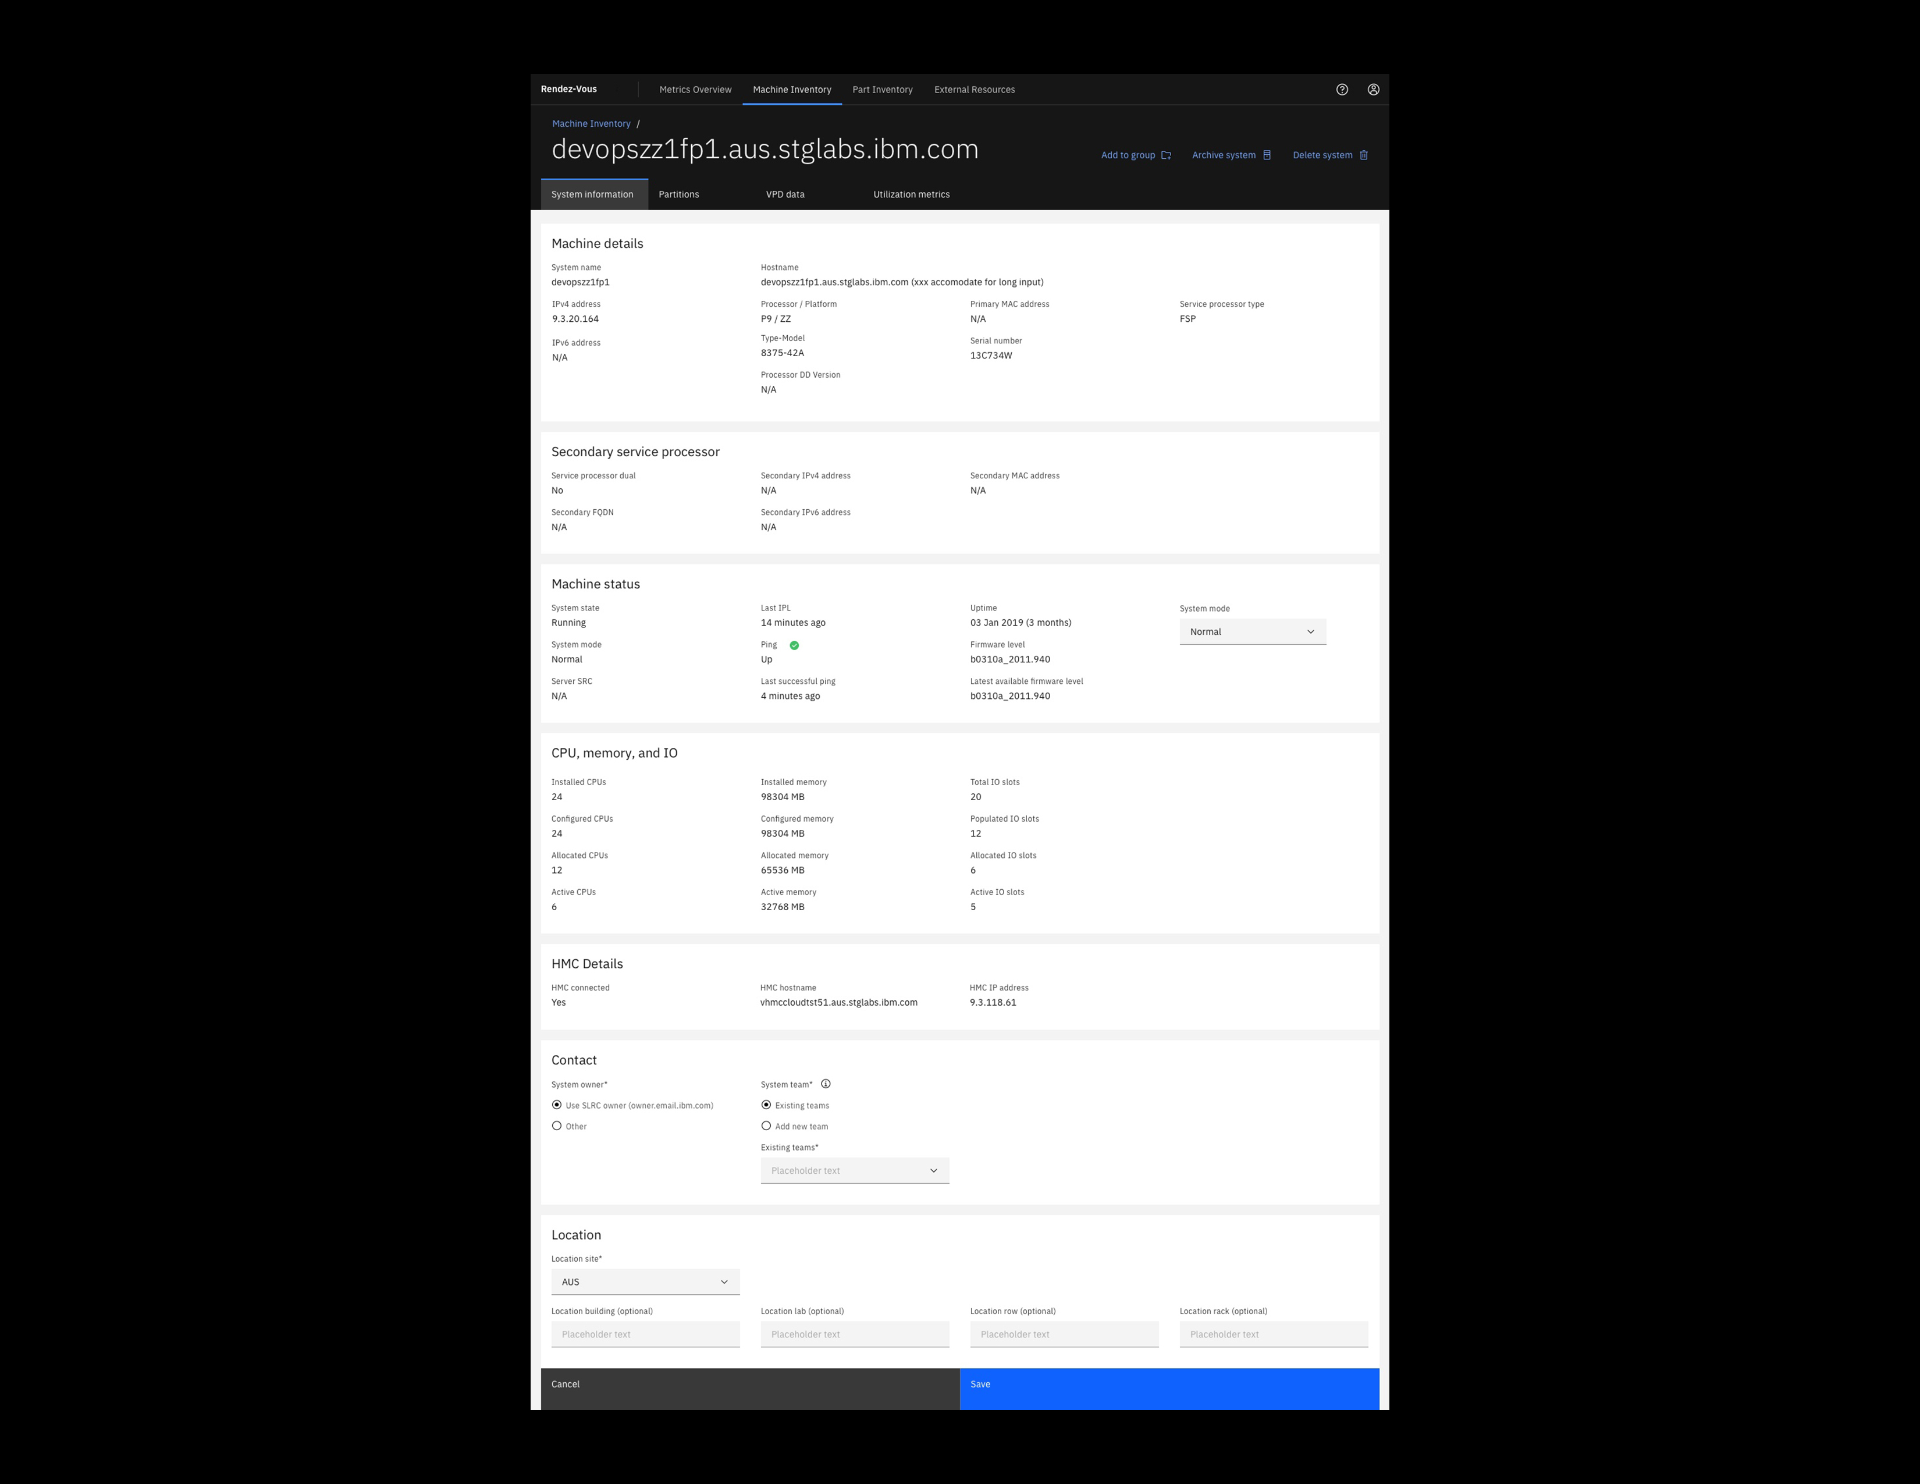1920x1484 pixels.
Task: Open the Existing teams placeholder dropdown
Action: [855, 1171]
